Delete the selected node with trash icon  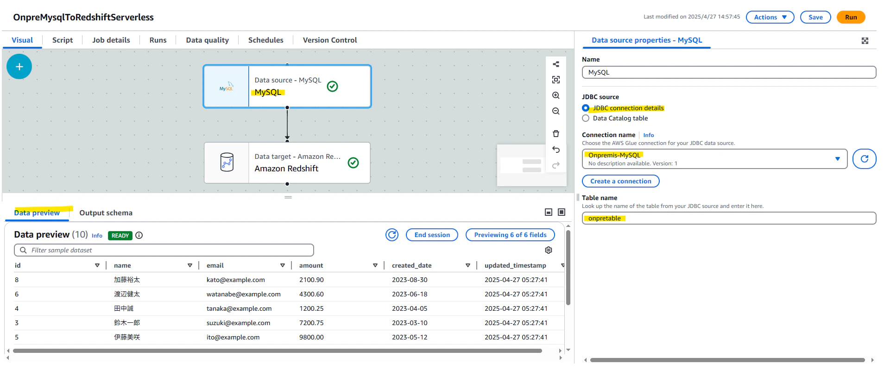(x=556, y=134)
